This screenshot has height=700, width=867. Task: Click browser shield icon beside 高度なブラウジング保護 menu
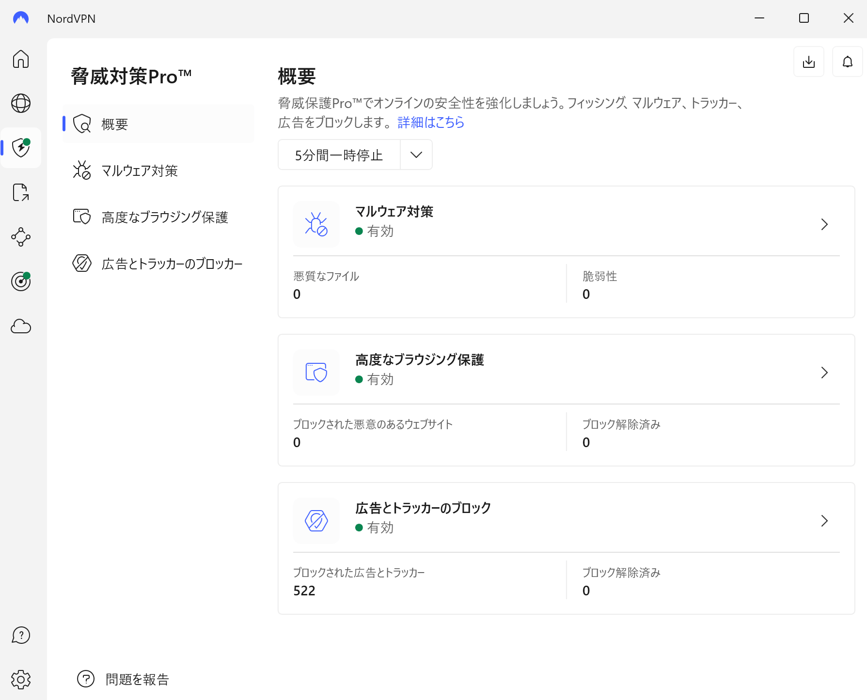click(x=82, y=217)
